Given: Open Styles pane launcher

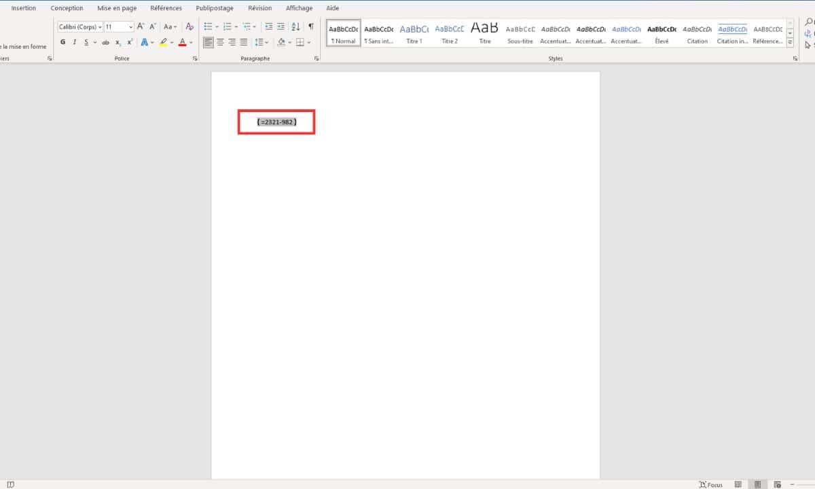Looking at the screenshot, I should 795,59.
